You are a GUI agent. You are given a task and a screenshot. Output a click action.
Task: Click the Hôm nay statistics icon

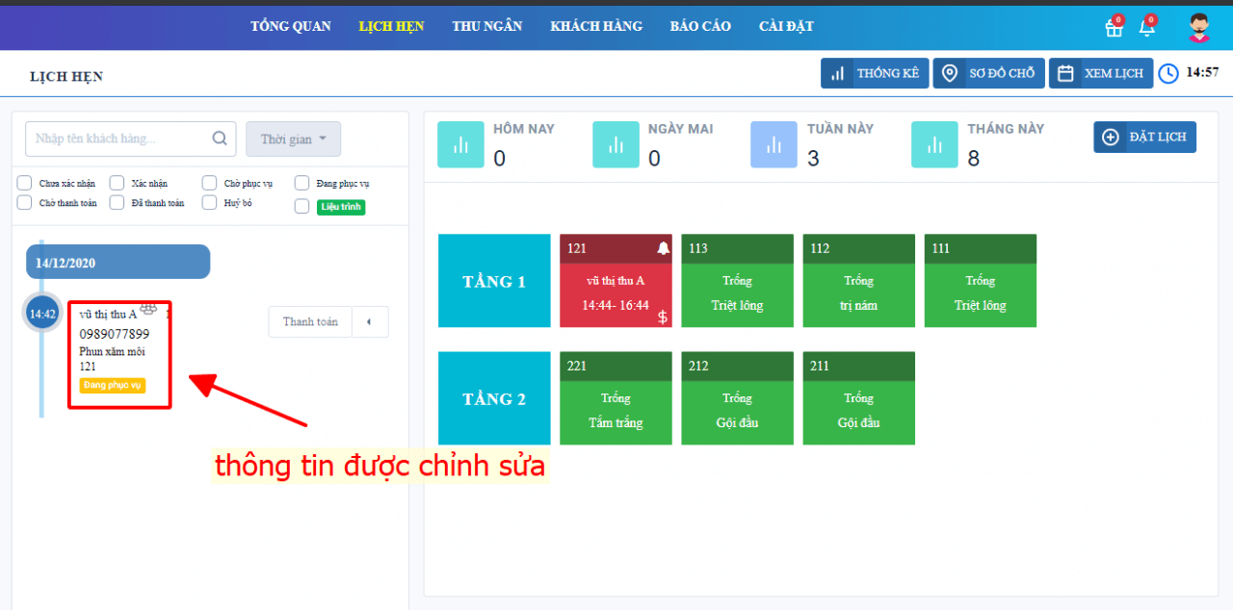click(x=460, y=144)
